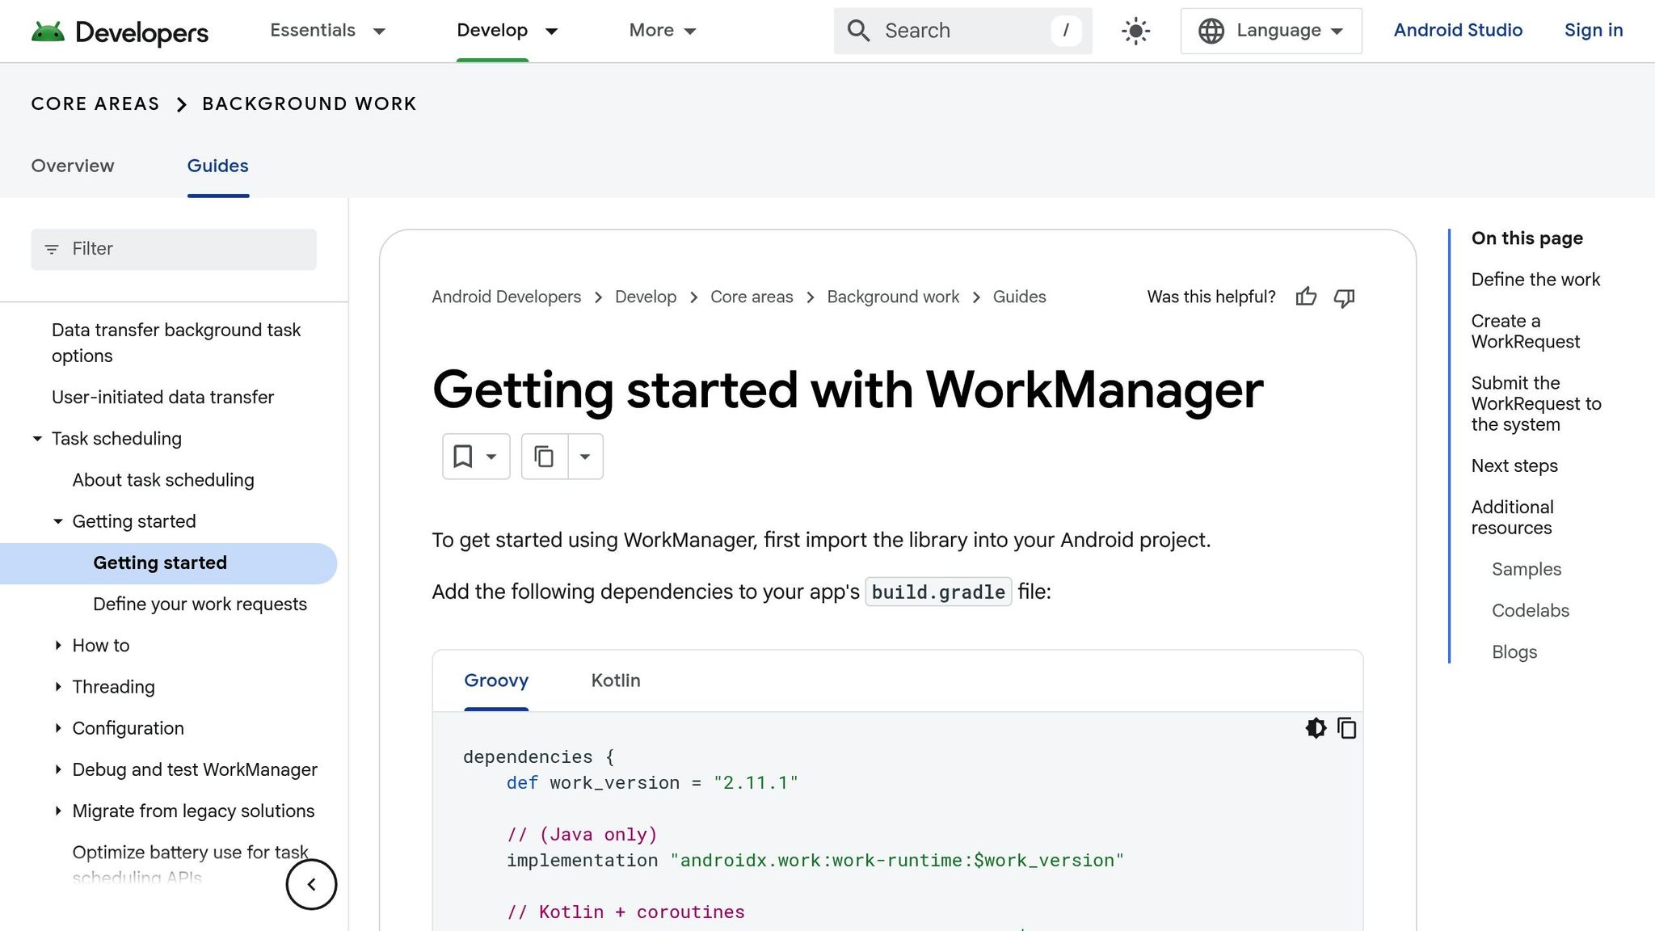This screenshot has height=931, width=1655.
Task: Collapse the Task scheduling section
Action: point(37,439)
